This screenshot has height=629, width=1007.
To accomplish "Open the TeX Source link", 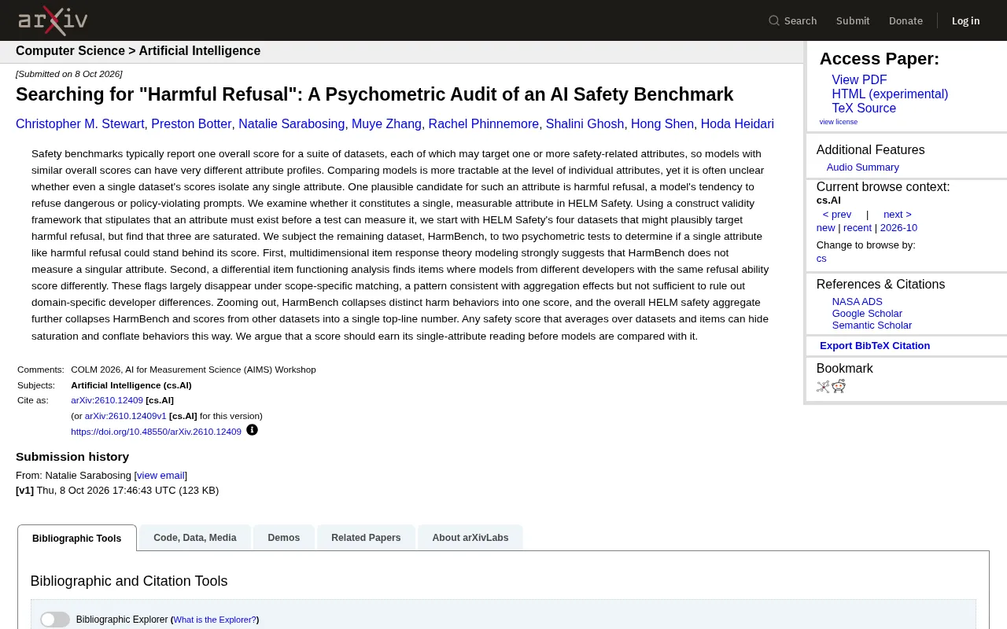I will 864,109.
